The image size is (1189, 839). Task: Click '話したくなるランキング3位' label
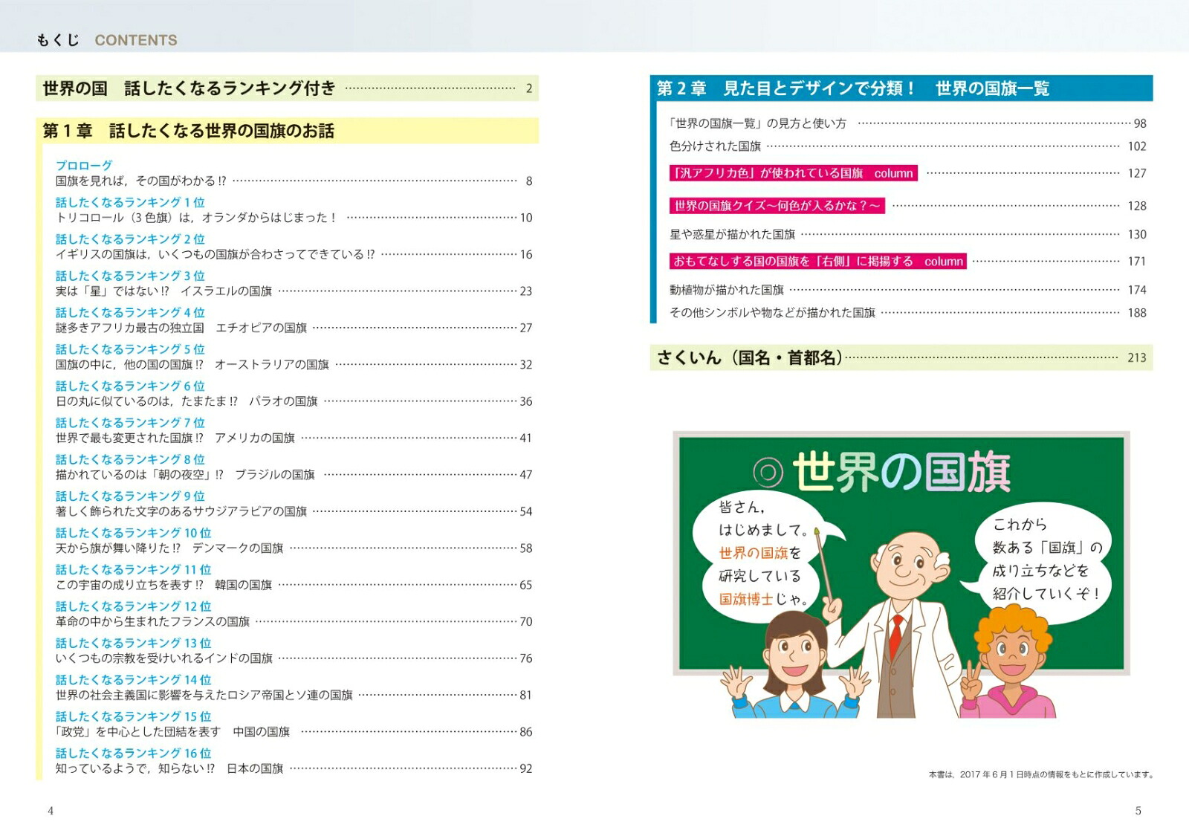[x=130, y=276]
